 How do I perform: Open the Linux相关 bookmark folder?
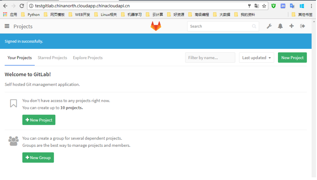click(x=105, y=15)
